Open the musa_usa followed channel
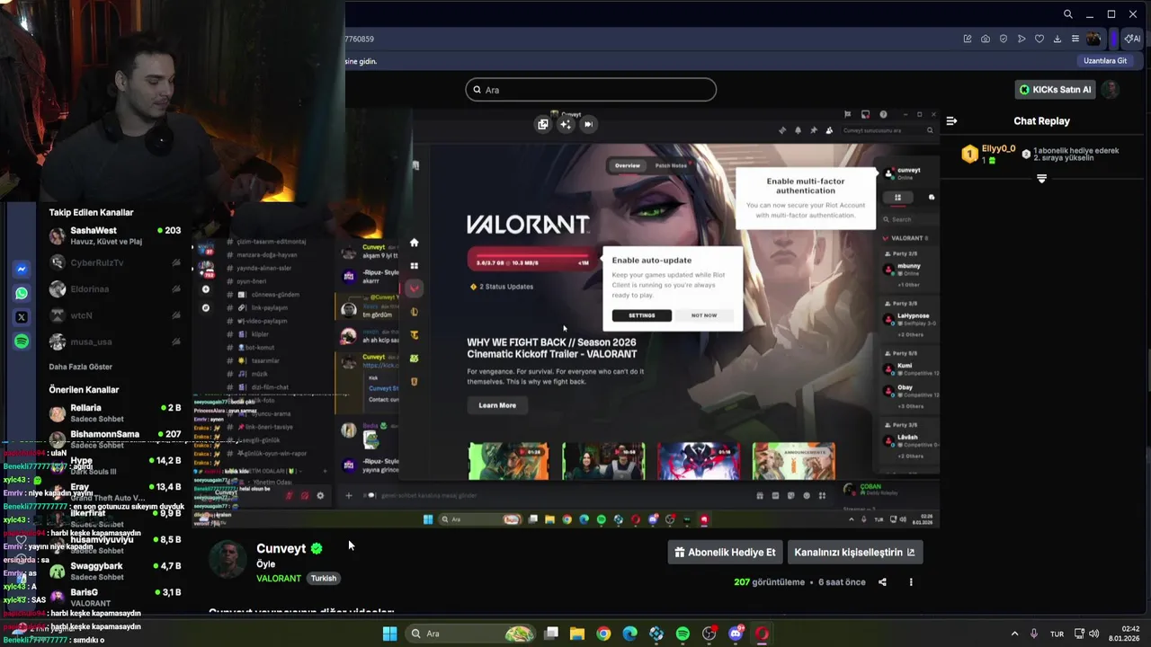The width and height of the screenshot is (1151, 647). click(x=115, y=341)
